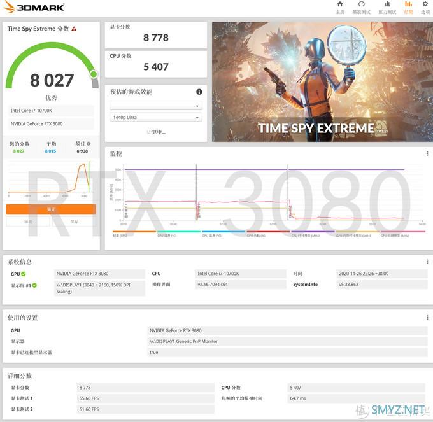
Task: Click the green check icon beside GPU
Action: point(24,274)
